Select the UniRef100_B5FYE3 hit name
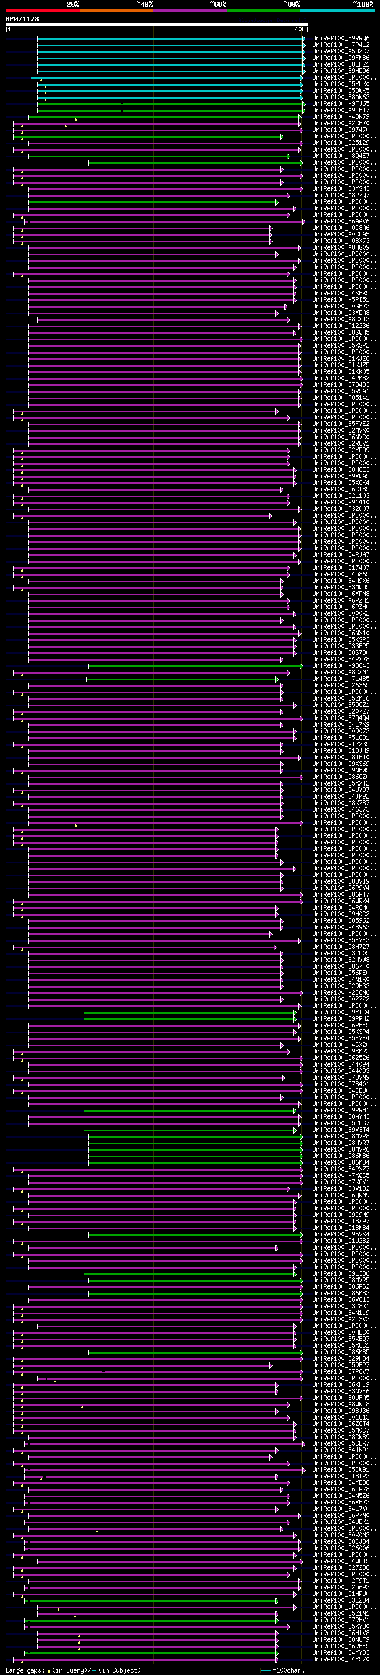380x1675 pixels. (341, 940)
